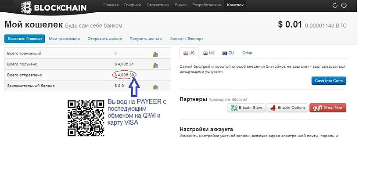Open Графики in the top menu
The height and width of the screenshot is (173, 370).
133,5
